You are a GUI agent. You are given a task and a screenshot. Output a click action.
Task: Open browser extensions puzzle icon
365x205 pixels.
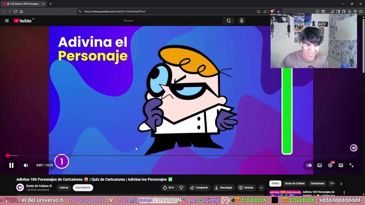317,11
